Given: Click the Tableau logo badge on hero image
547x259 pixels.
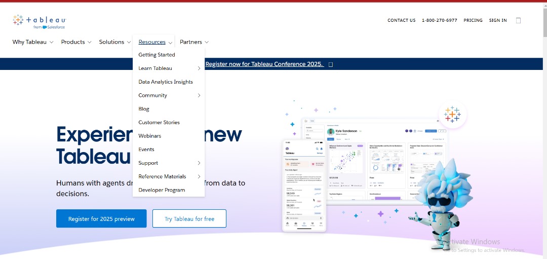Looking at the screenshot, I should tap(452, 114).
